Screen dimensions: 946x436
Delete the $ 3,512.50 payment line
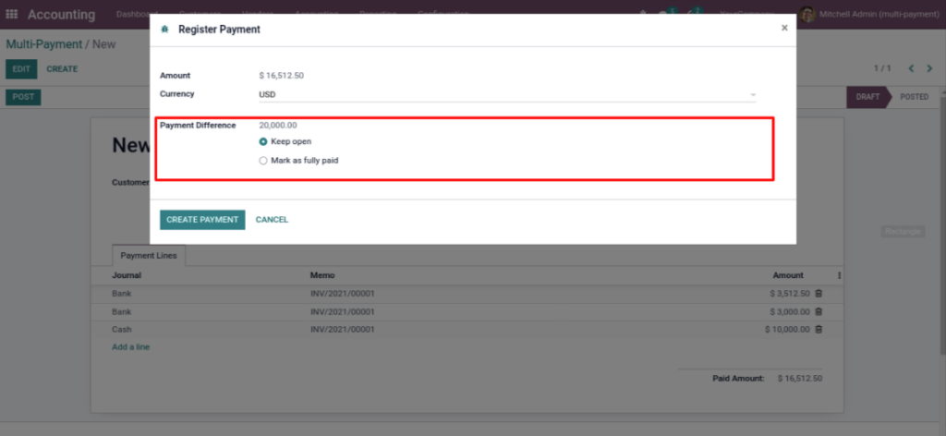[x=819, y=294]
